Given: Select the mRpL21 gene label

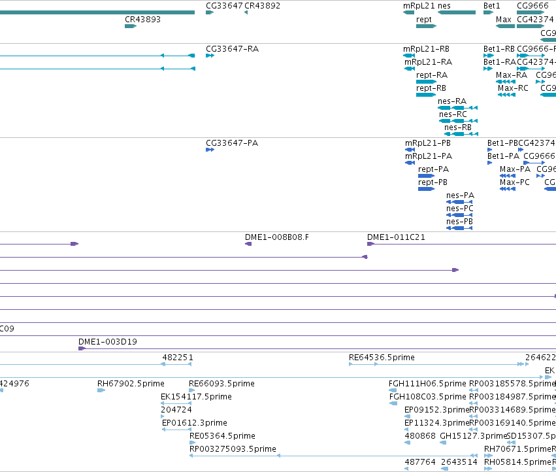Looking at the screenshot, I should click(419, 6).
